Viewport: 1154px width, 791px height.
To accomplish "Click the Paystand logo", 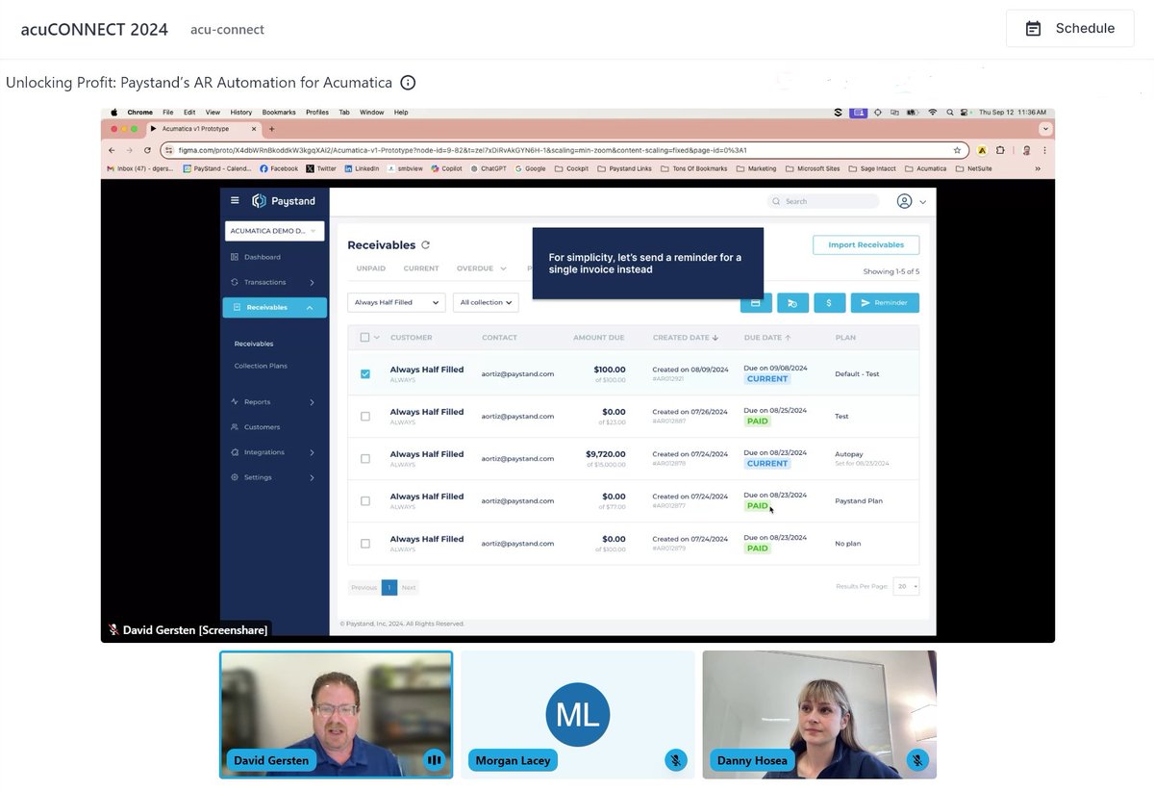I will (284, 201).
